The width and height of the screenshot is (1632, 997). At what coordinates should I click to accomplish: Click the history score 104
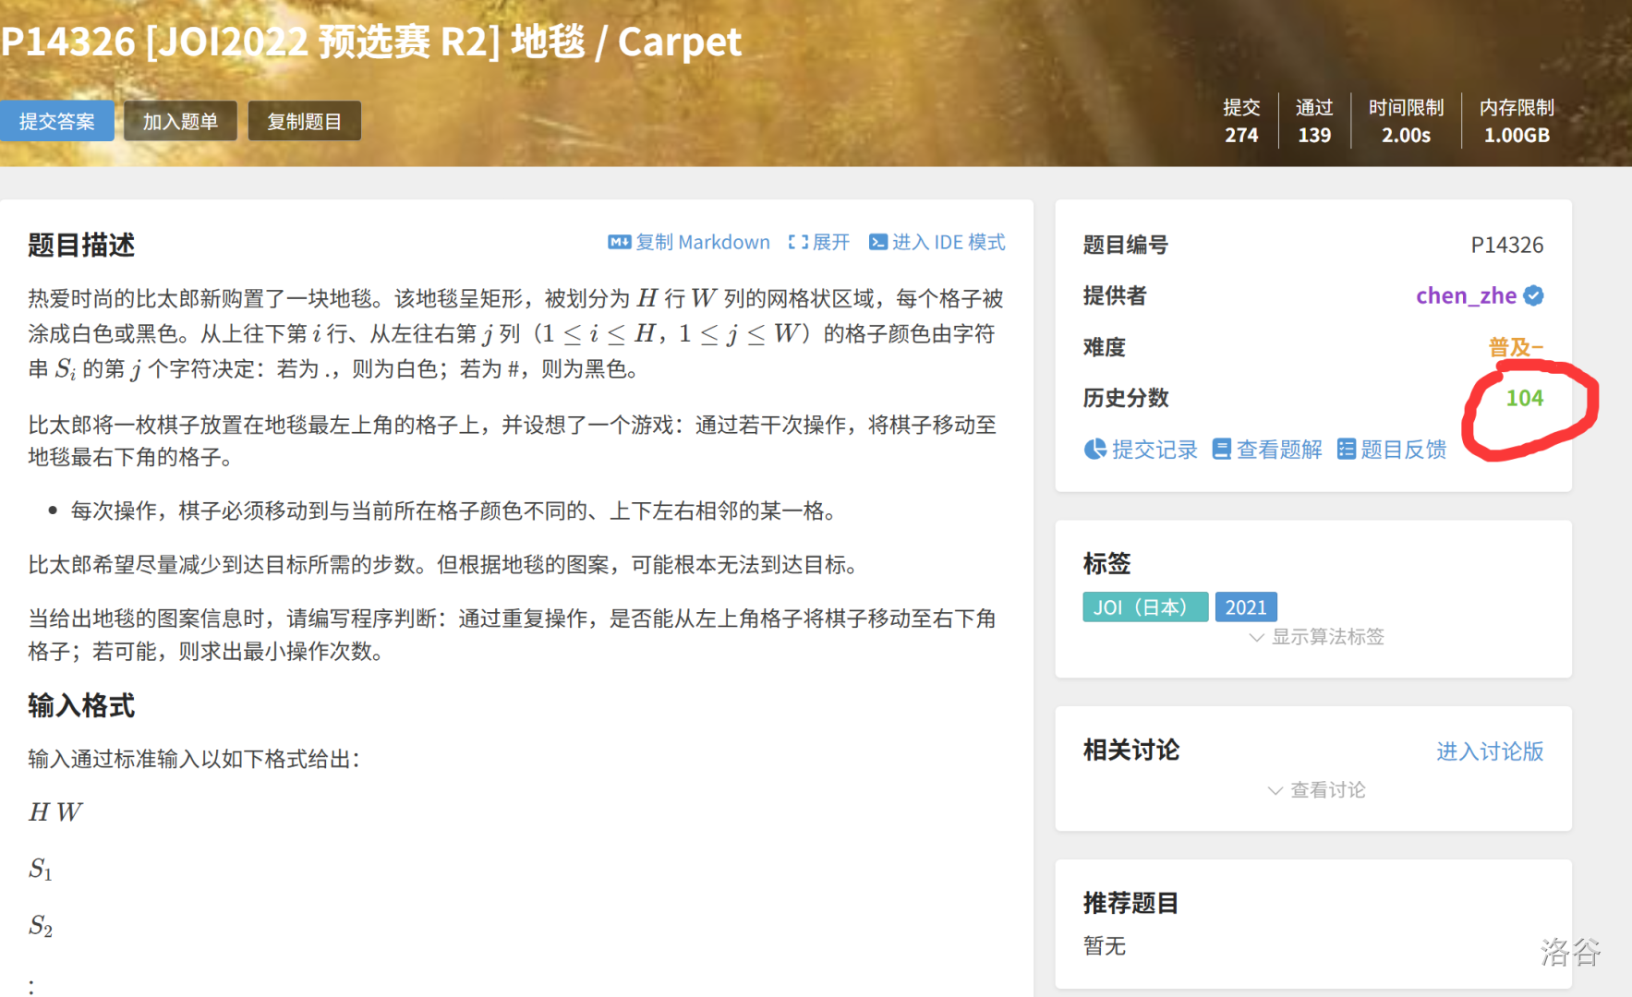tap(1524, 398)
